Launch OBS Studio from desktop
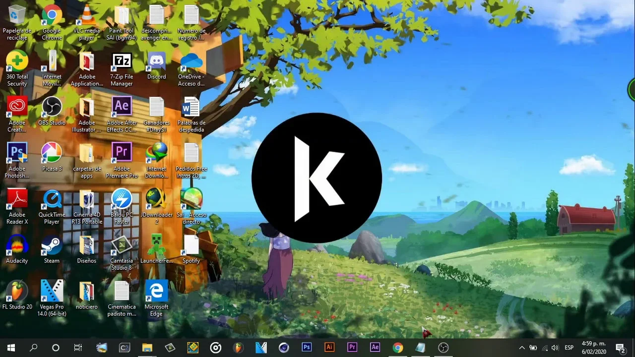The image size is (635, 357). (x=52, y=108)
